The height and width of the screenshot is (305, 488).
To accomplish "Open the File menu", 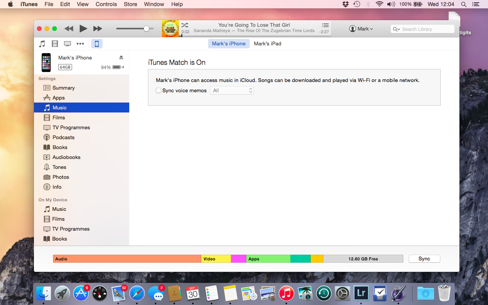I will click(x=49, y=4).
